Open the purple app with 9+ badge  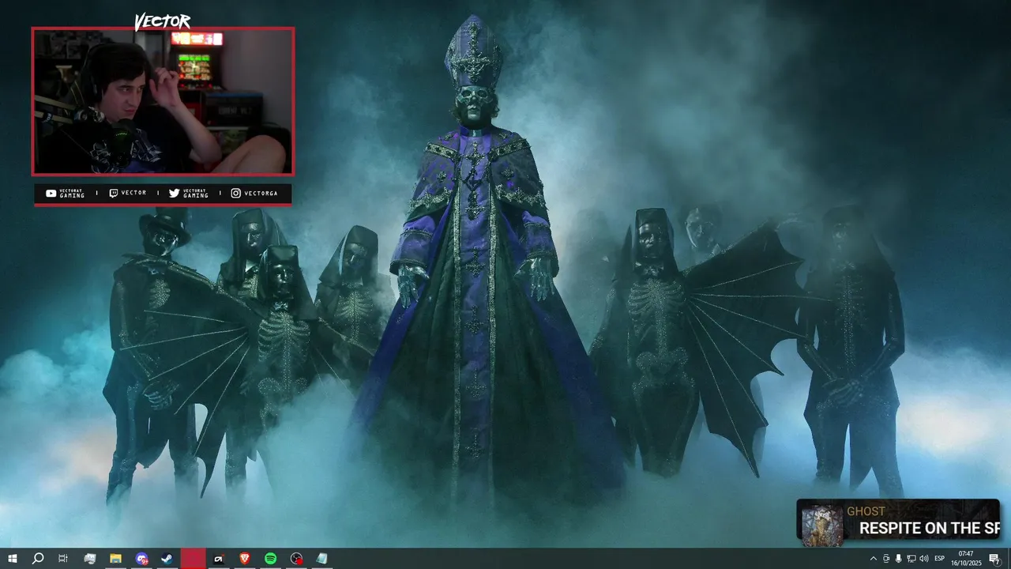[141, 559]
